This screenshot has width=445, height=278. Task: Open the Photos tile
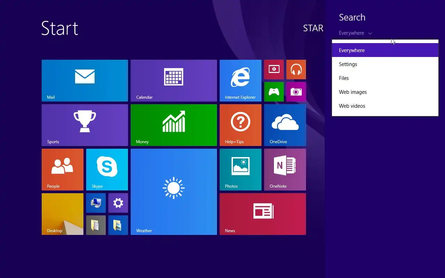241,170
